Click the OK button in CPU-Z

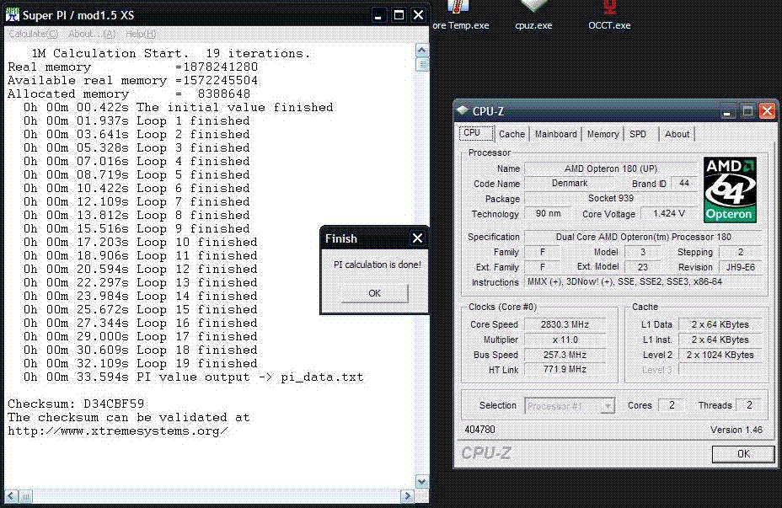743,453
